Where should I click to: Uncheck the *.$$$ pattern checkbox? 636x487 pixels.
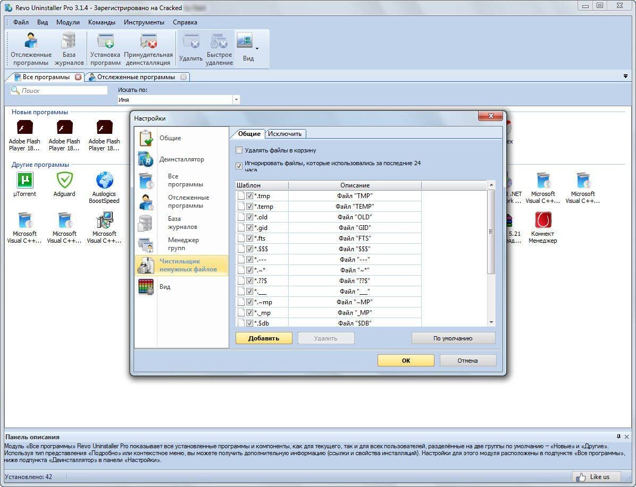249,249
